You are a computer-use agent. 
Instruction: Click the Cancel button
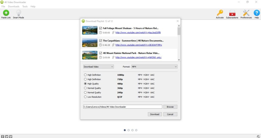point(170,114)
